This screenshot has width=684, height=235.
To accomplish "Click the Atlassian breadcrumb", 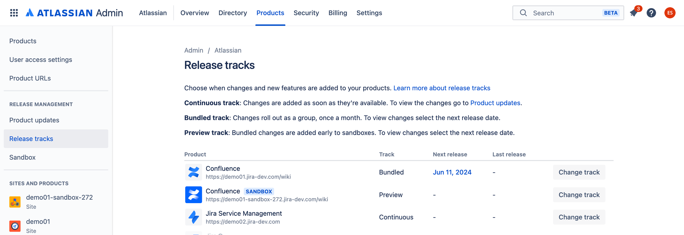I will (x=228, y=50).
